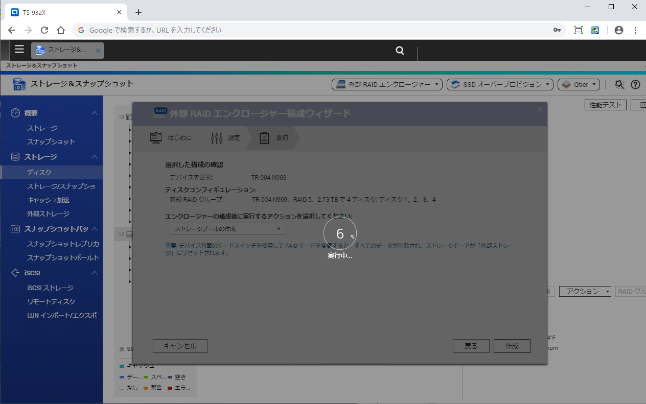Click the キャンセル button in wizard
Viewport: 646px width, 404px height.
(x=180, y=346)
